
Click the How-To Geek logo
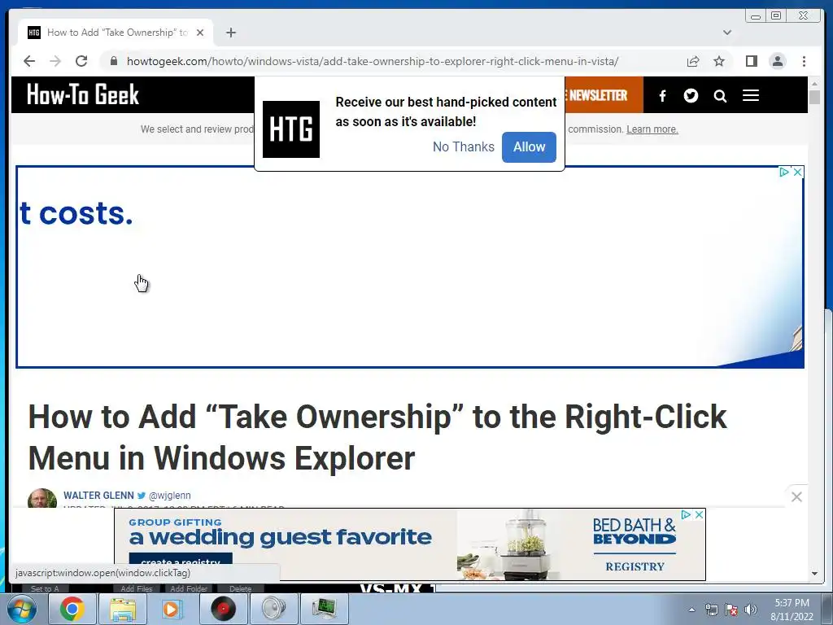click(83, 94)
